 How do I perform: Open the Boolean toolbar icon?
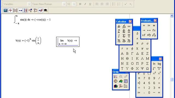point(30,10)
